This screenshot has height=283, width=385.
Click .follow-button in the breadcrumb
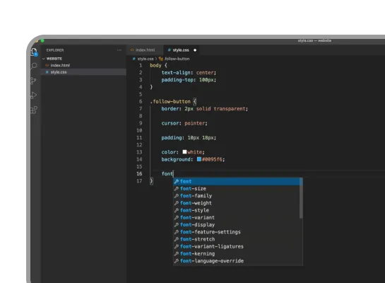tap(177, 59)
